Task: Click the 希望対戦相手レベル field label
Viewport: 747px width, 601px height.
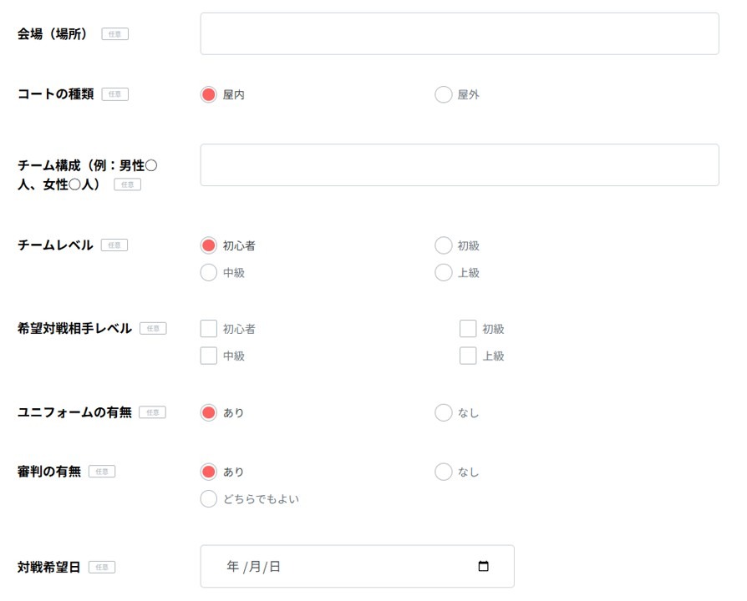Action: click(74, 329)
